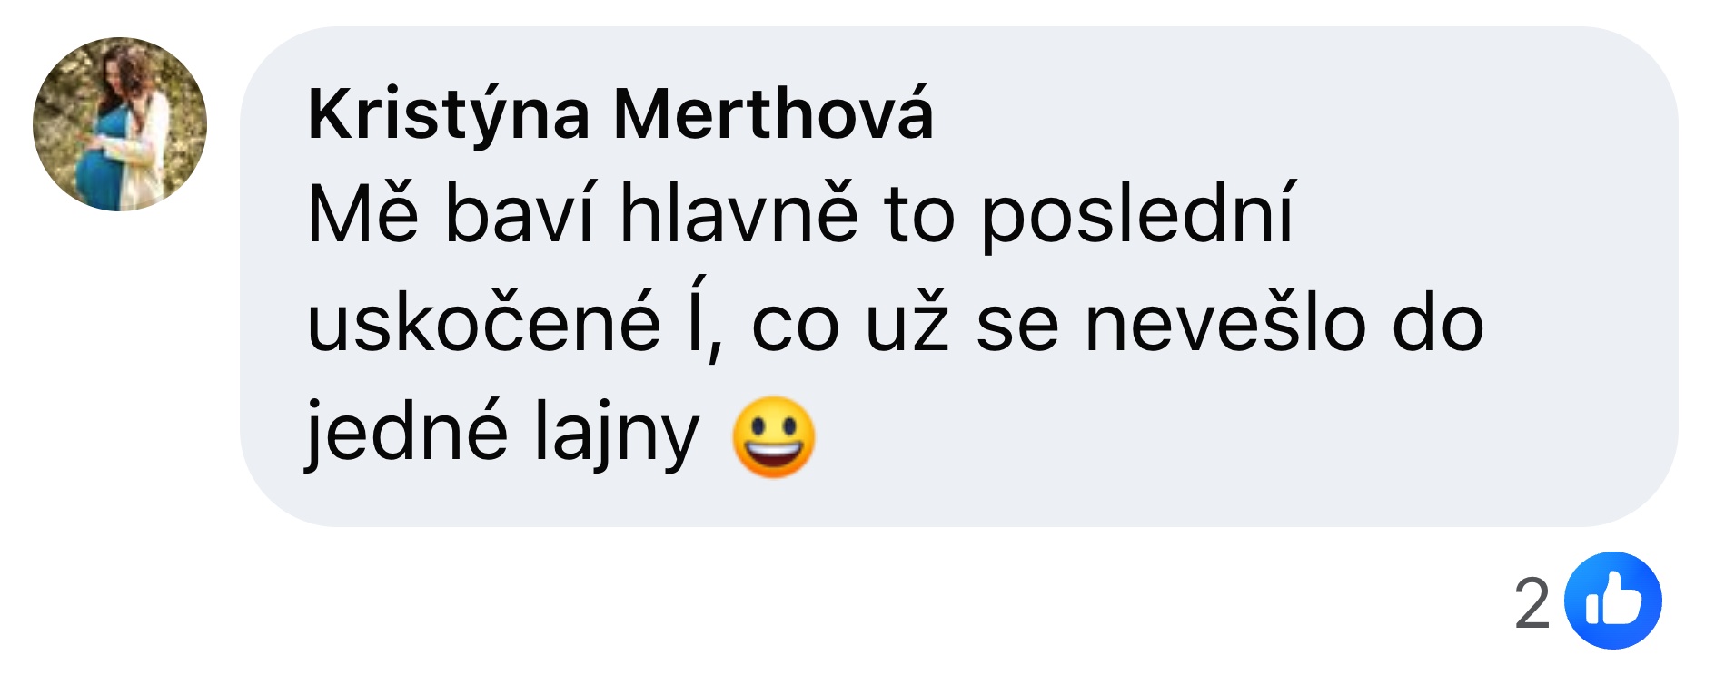Open the Kristýna Merthová name link
The height and width of the screenshot is (684, 1715).
coord(620,114)
